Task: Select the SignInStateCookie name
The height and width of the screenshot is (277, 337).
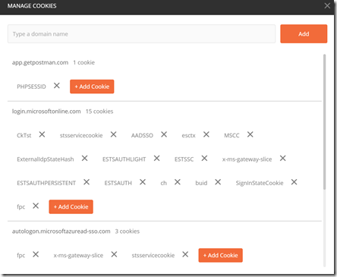Action: click(x=260, y=183)
